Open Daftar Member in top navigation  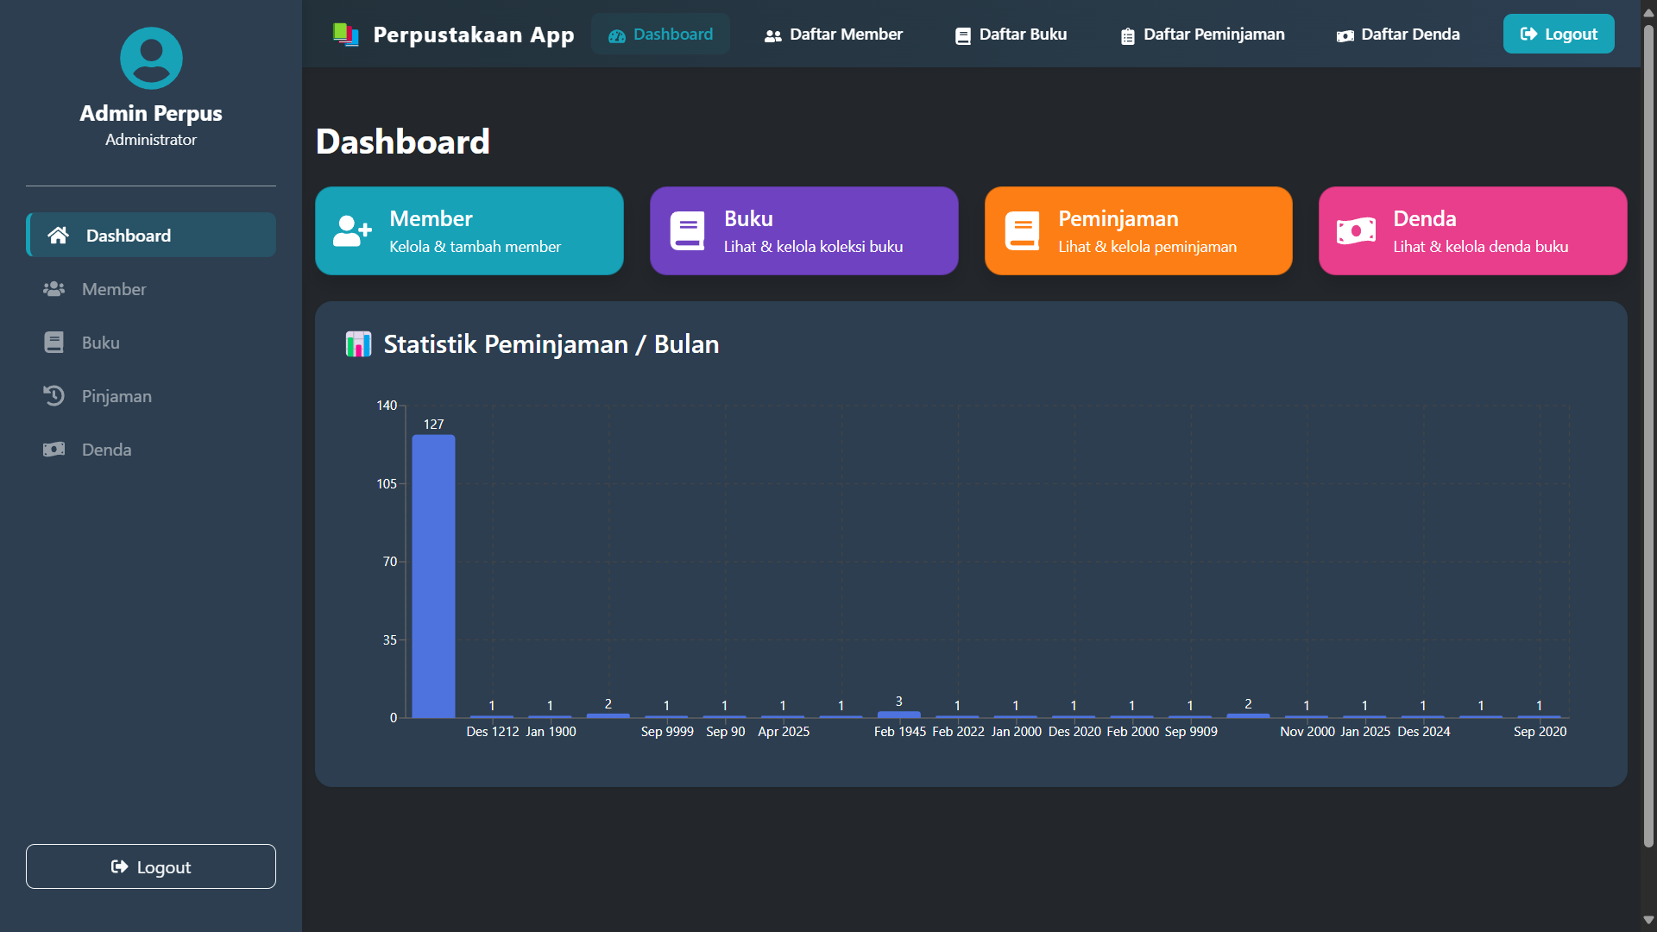[x=833, y=35]
